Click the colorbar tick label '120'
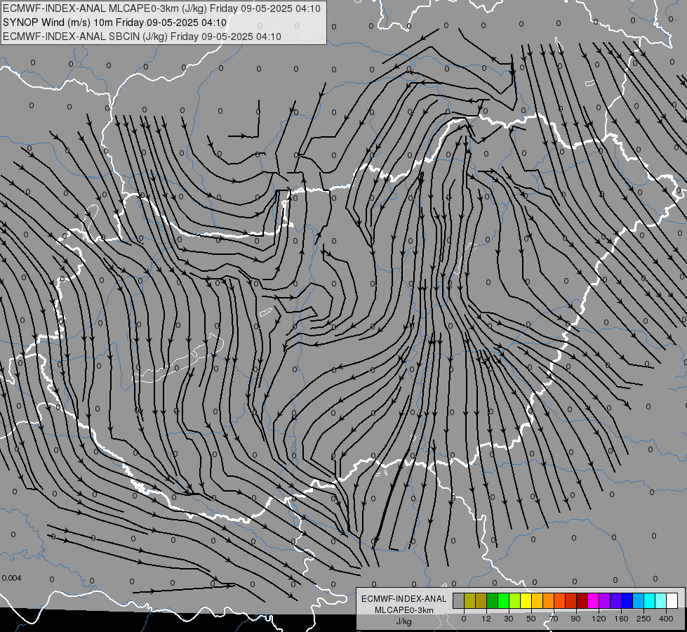Viewport: 687px width, 632px height. [599, 619]
